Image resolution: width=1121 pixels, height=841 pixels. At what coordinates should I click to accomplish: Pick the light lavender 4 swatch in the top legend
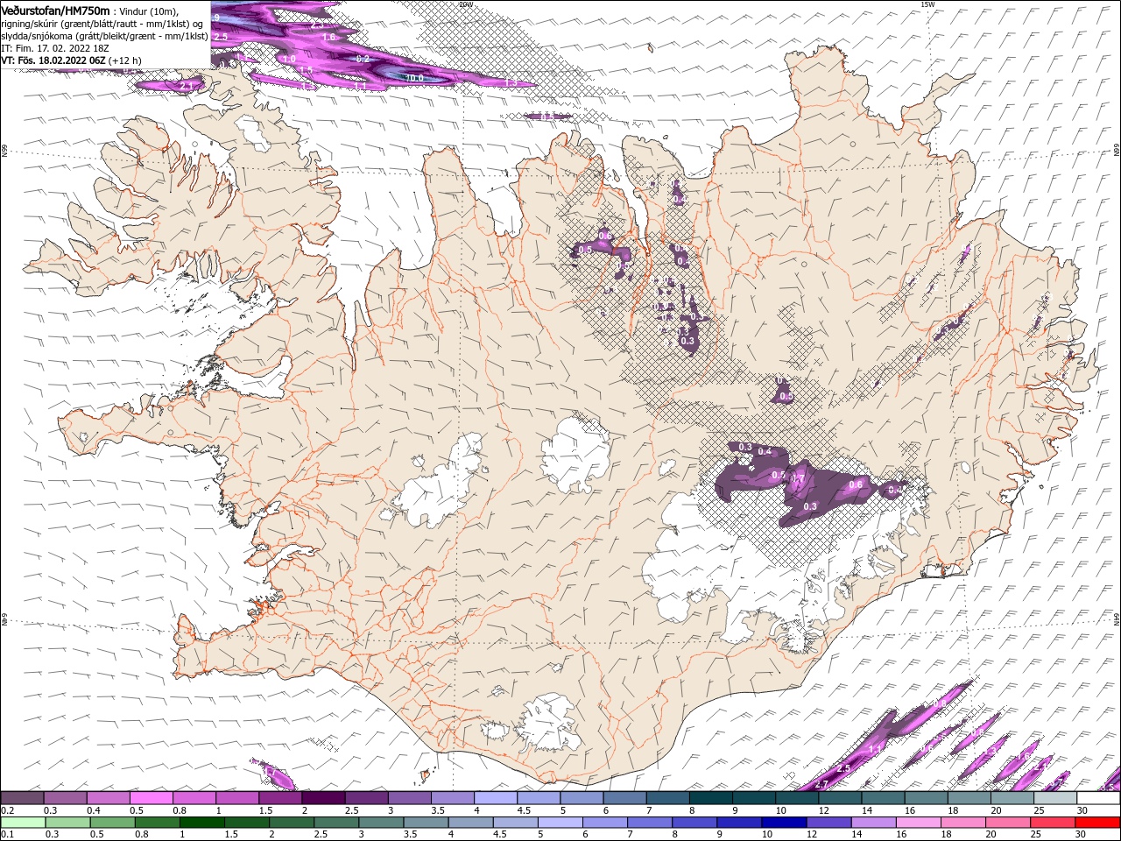pyautogui.click(x=496, y=798)
